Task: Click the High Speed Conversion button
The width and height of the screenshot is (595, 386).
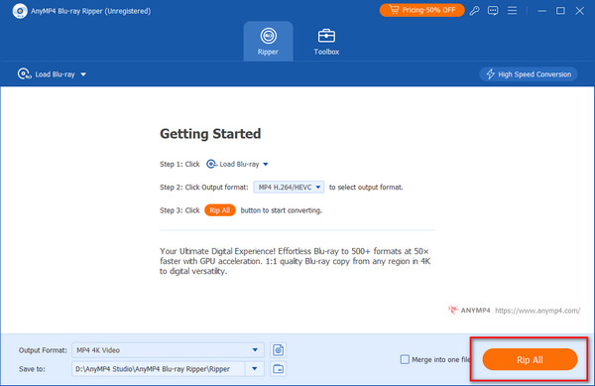Action: click(x=529, y=74)
